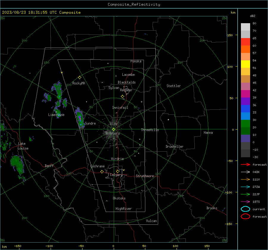
Task: Click the green 30 dBZ color swatch
Action: pyautogui.click(x=245, y=124)
